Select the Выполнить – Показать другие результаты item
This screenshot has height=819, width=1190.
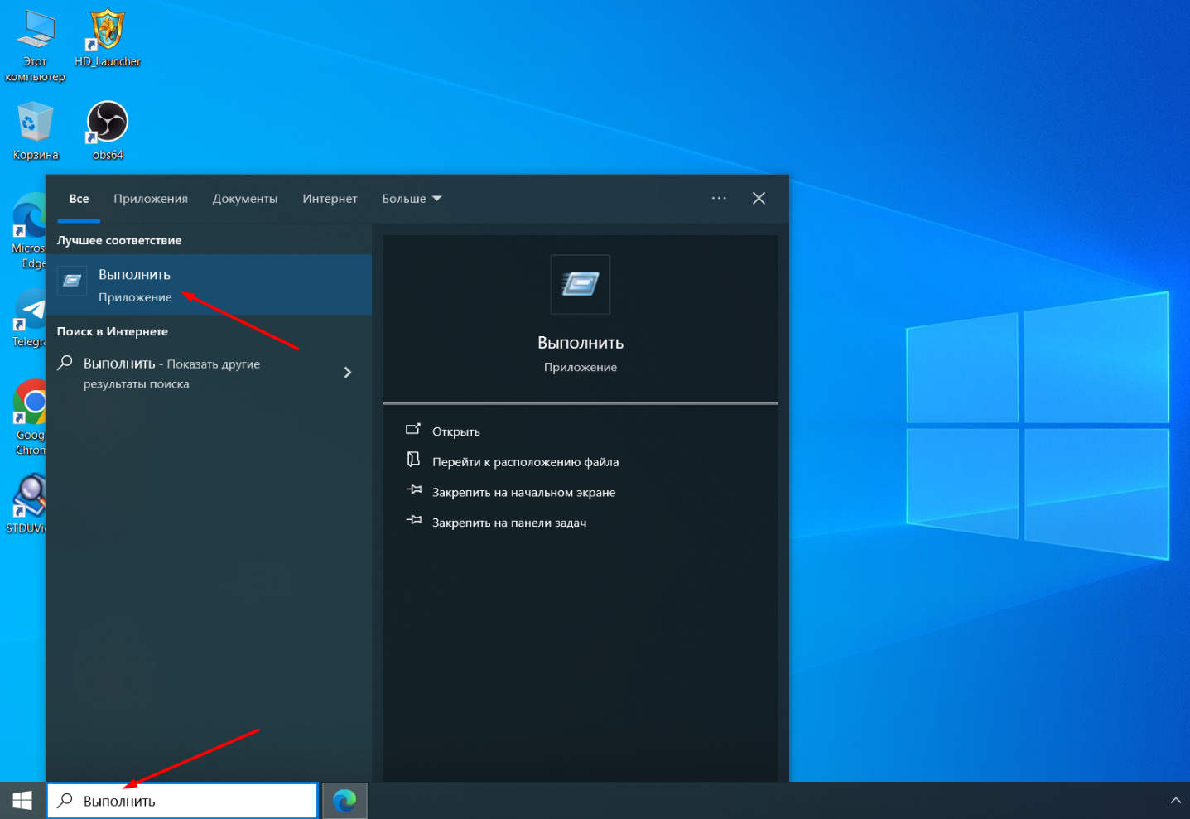pos(209,373)
